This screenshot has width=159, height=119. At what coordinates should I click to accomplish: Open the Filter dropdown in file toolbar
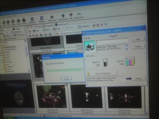click(x=36, y=31)
